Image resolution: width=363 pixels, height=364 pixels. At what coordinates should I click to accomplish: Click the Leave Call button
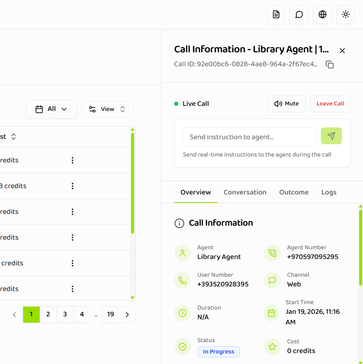[x=330, y=103]
